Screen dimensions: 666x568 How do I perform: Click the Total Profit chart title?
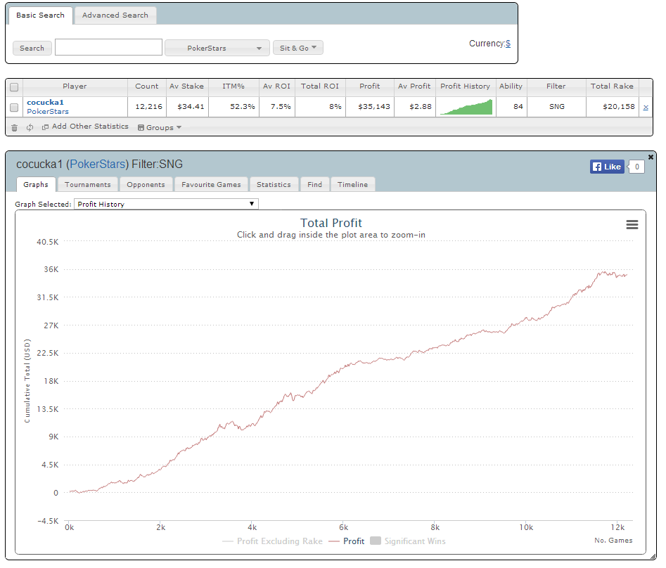(x=331, y=223)
